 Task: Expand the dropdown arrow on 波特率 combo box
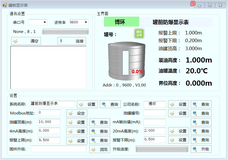[x=85, y=22]
